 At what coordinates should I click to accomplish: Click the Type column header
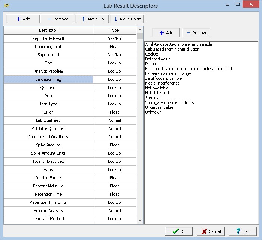[x=114, y=30]
